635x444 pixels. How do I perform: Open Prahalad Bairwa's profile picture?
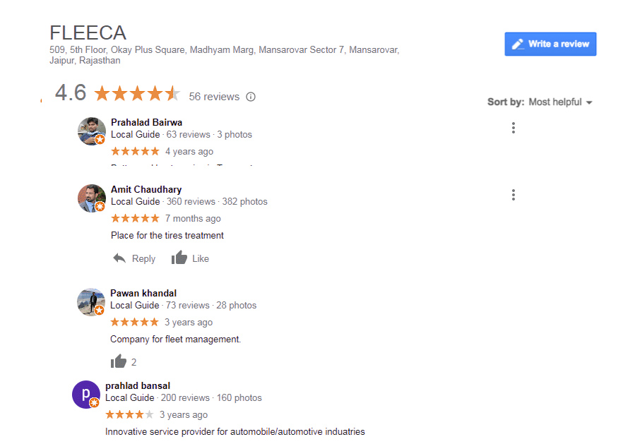(x=92, y=131)
